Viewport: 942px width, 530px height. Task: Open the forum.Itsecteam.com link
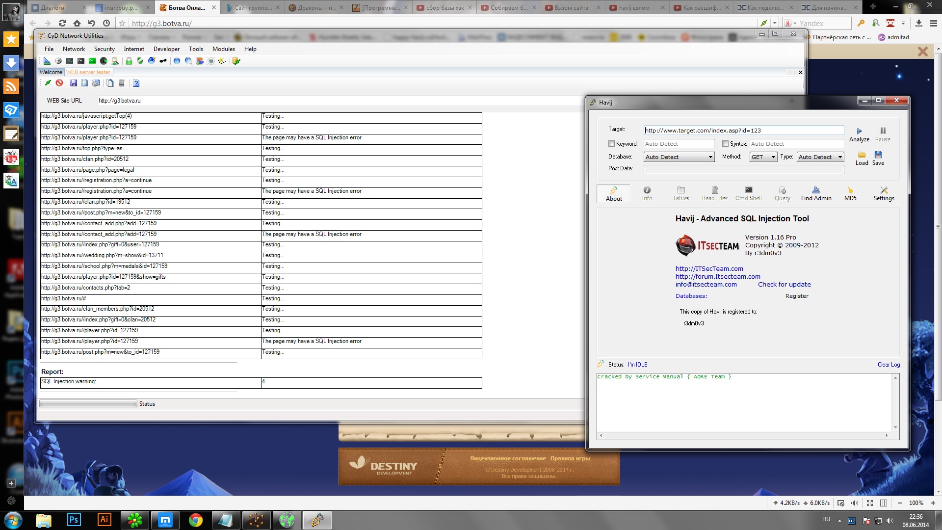718,276
